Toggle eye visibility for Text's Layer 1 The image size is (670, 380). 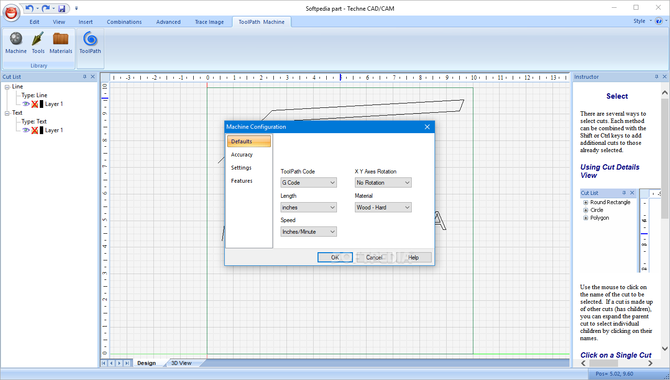(26, 130)
